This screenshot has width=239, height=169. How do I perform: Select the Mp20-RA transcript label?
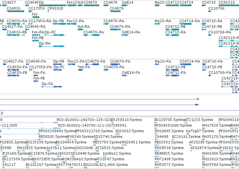tap(163, 21)
